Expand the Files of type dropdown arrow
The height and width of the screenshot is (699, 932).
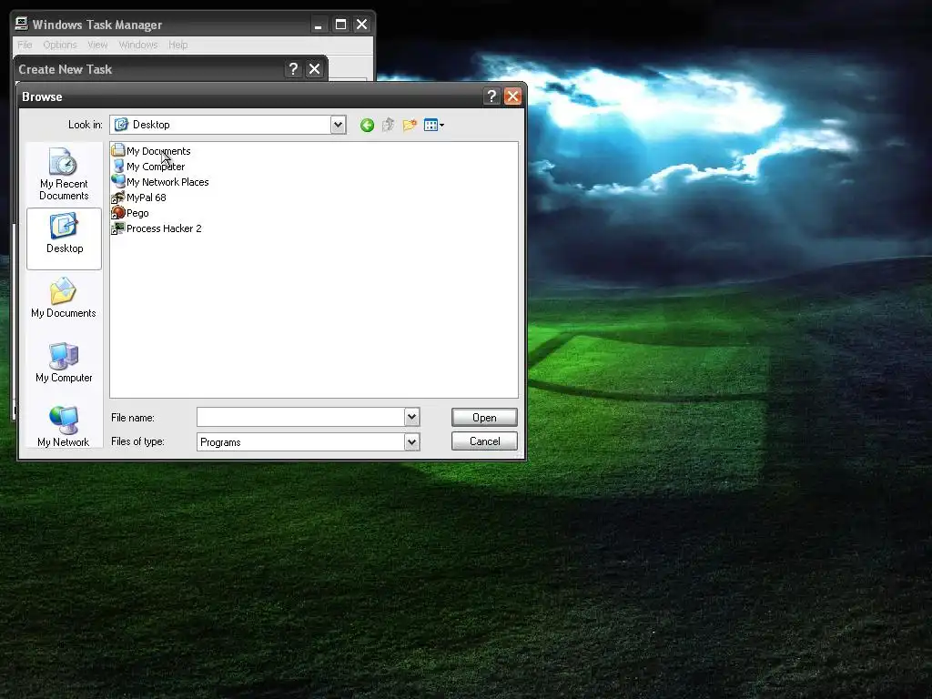(x=412, y=441)
